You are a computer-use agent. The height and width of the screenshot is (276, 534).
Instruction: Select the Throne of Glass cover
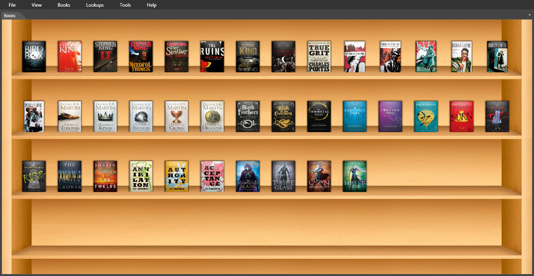tap(283, 176)
